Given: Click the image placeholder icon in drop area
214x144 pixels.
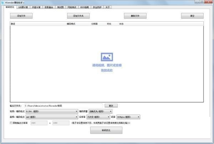Looking at the screenshot, I should 107,57.
